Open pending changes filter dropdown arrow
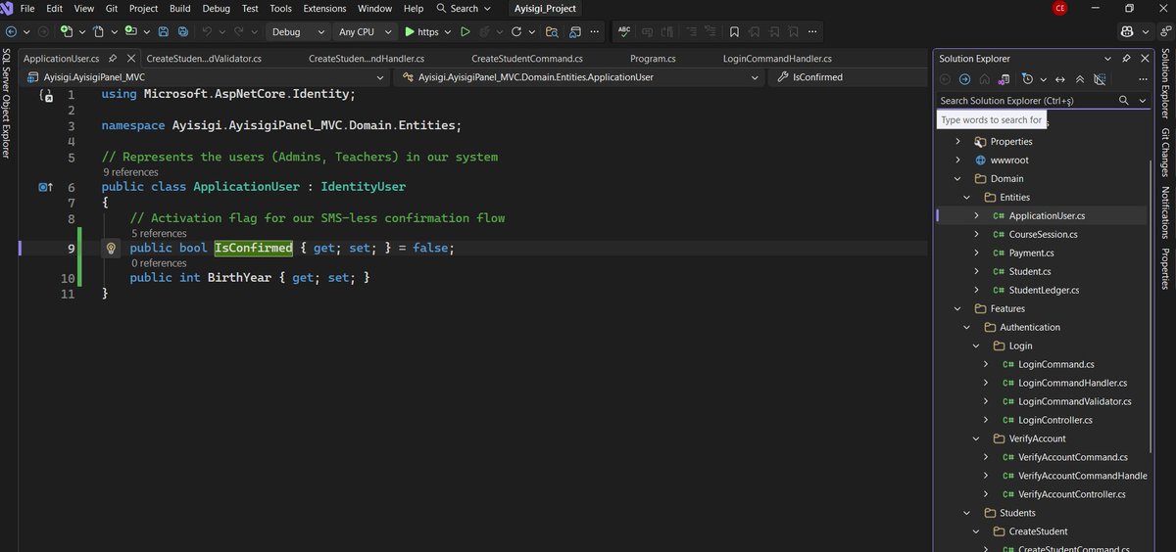This screenshot has height=552, width=1176. click(x=1044, y=79)
